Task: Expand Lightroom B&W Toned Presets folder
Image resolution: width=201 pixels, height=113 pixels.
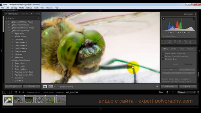Action: tap(9, 28)
